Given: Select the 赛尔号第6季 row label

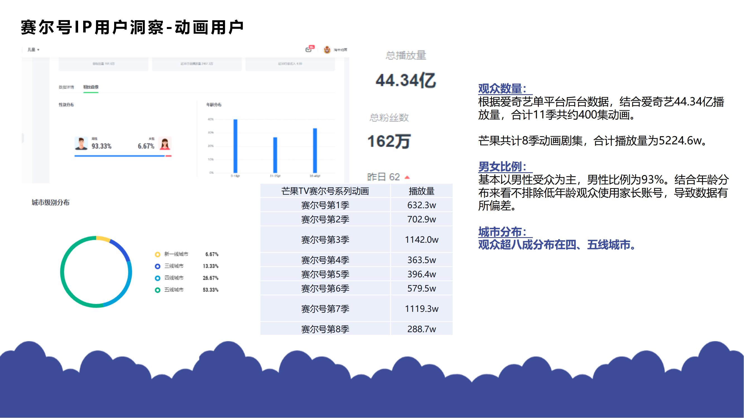Looking at the screenshot, I should [x=325, y=288].
